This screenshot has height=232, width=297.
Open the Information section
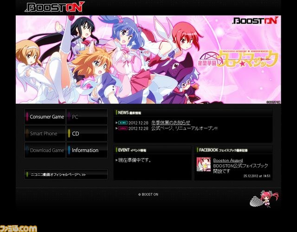coord(87,150)
